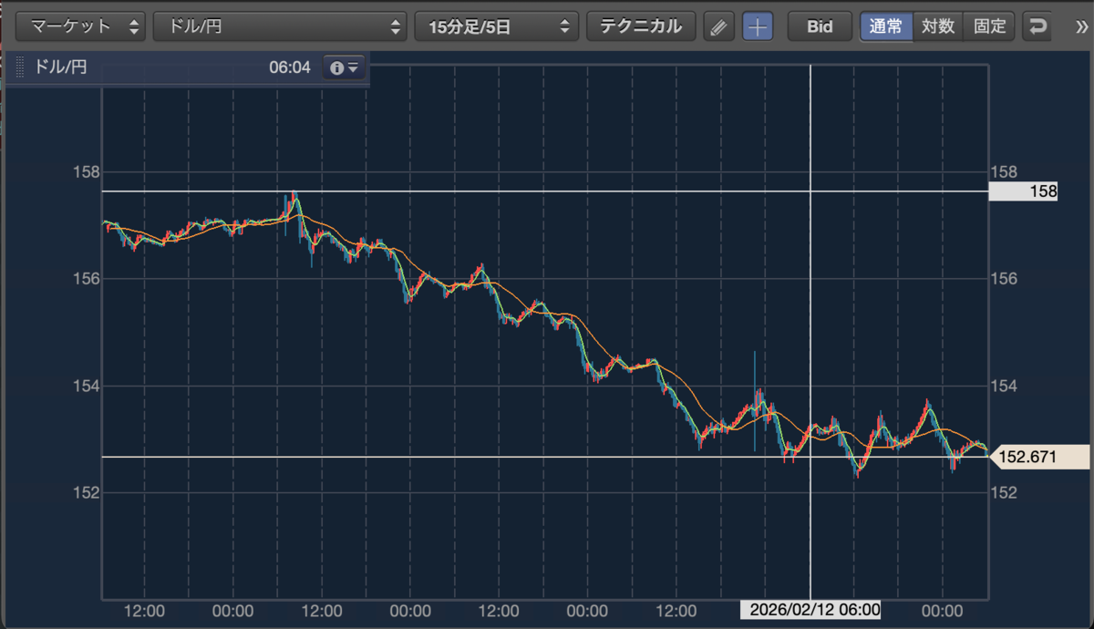This screenshot has width=1094, height=629.
Task: Open the ドル/円 currency pair dropdown
Action: coord(279,26)
